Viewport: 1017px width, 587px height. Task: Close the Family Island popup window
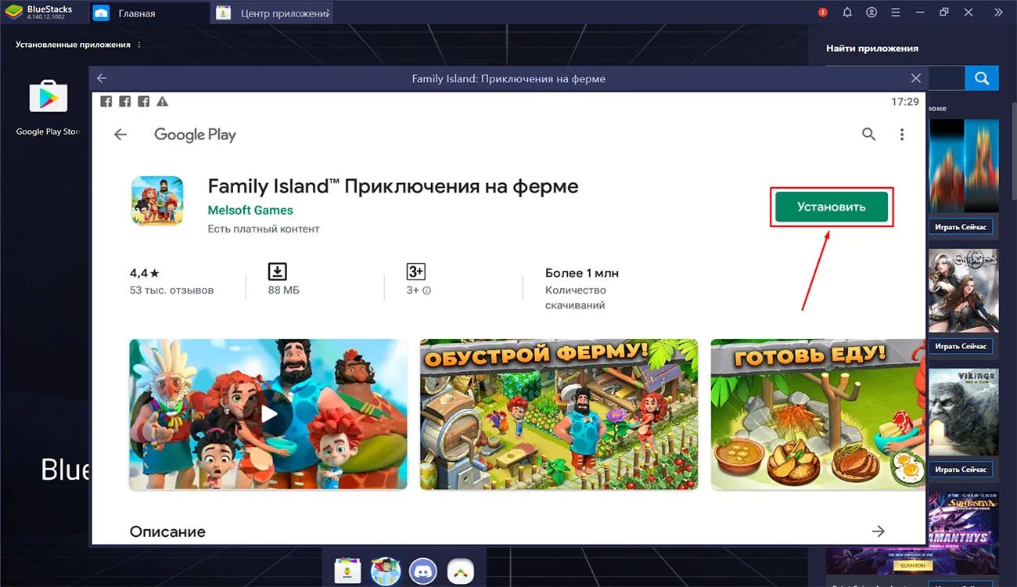point(916,78)
